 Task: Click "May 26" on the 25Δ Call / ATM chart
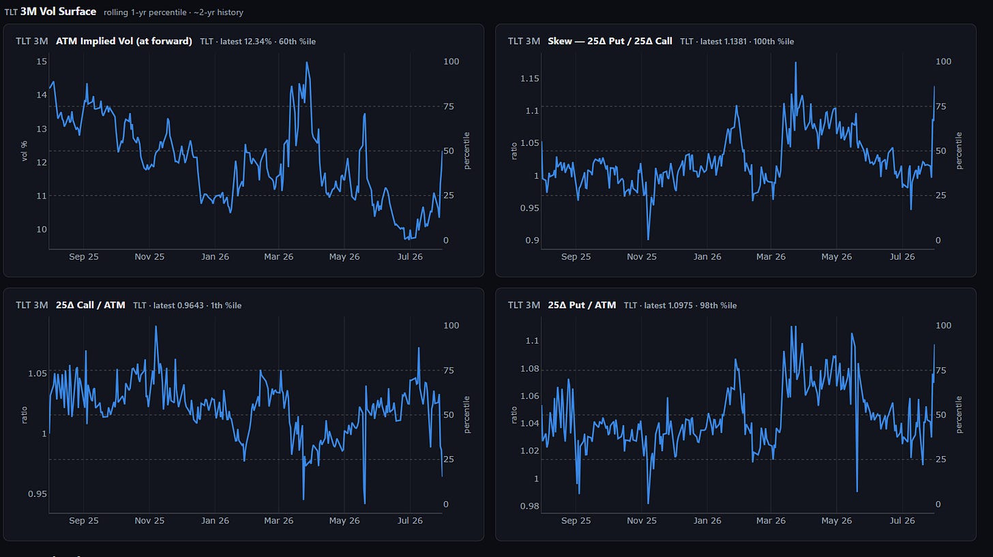[x=344, y=521]
